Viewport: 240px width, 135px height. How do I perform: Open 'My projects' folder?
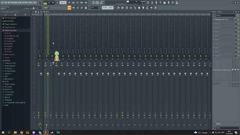(9, 79)
